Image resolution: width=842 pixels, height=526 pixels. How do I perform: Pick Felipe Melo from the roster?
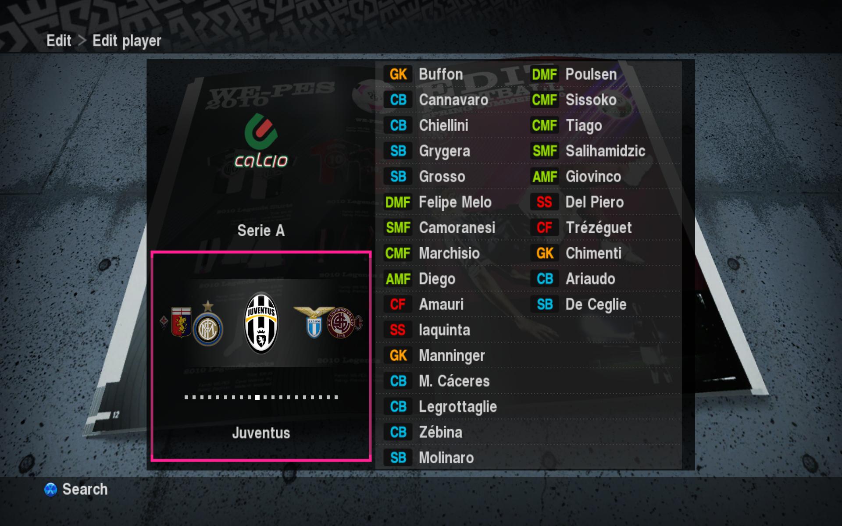coord(455,203)
